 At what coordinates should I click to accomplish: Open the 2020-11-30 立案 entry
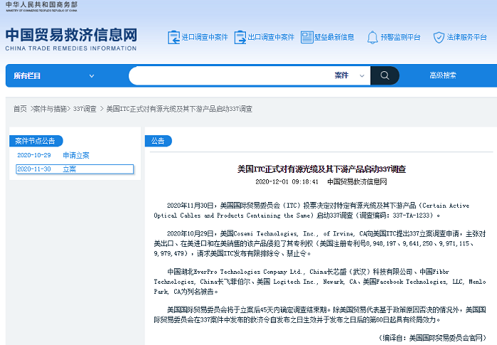point(75,169)
